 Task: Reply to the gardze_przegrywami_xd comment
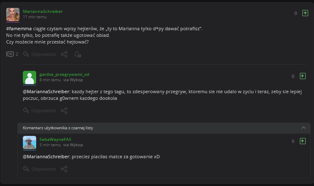tap(39, 111)
